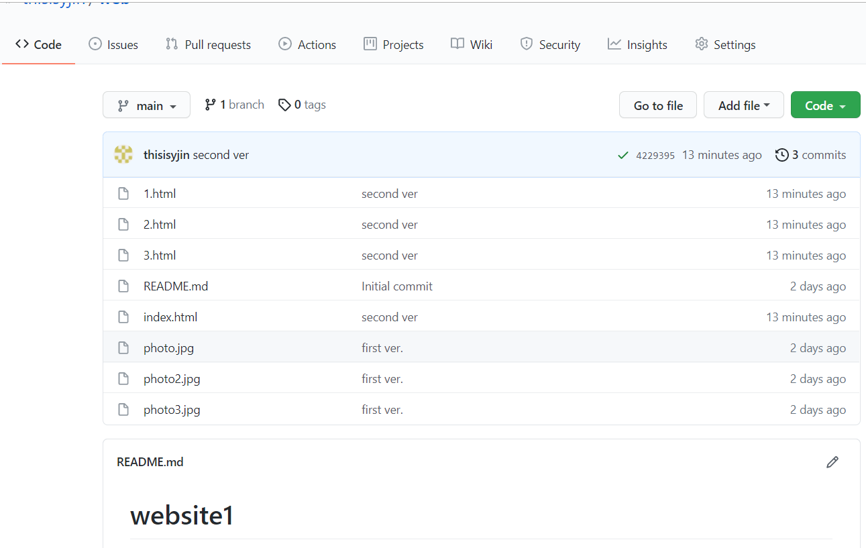866x548 pixels.
Task: Switch to the Actions tab
Action: click(x=307, y=45)
